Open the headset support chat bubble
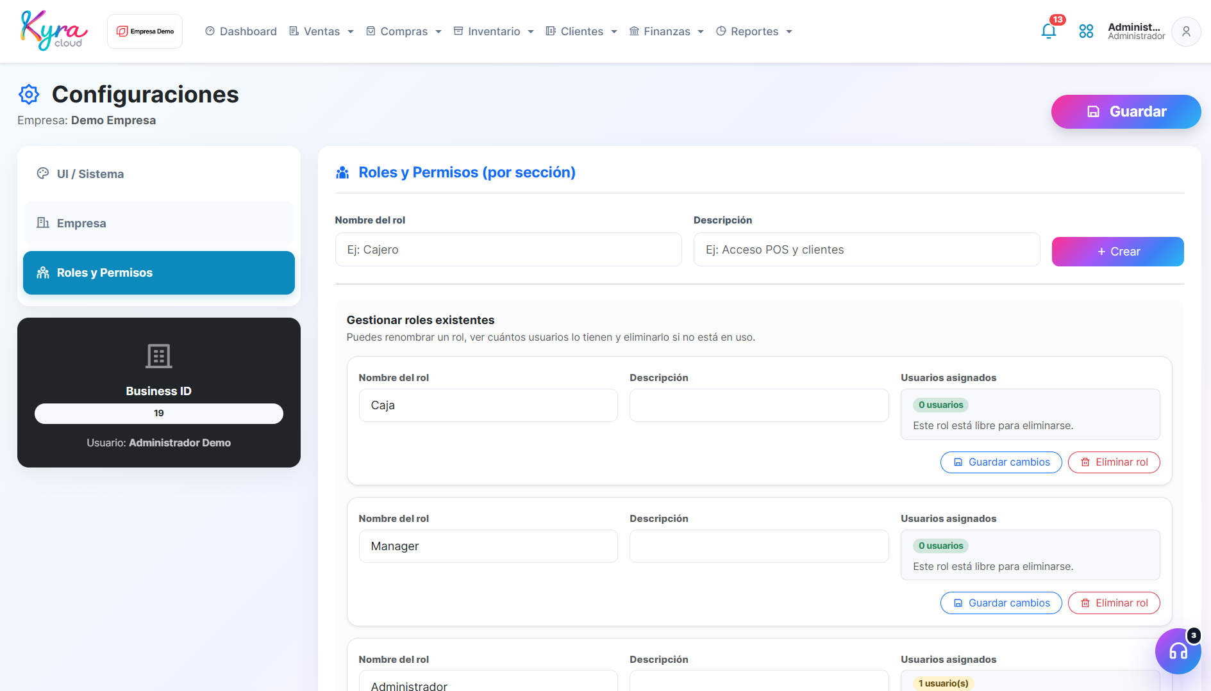The height and width of the screenshot is (691, 1211). [1178, 651]
